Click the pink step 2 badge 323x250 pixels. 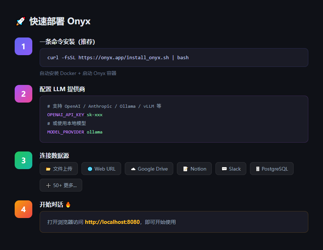click(x=23, y=94)
